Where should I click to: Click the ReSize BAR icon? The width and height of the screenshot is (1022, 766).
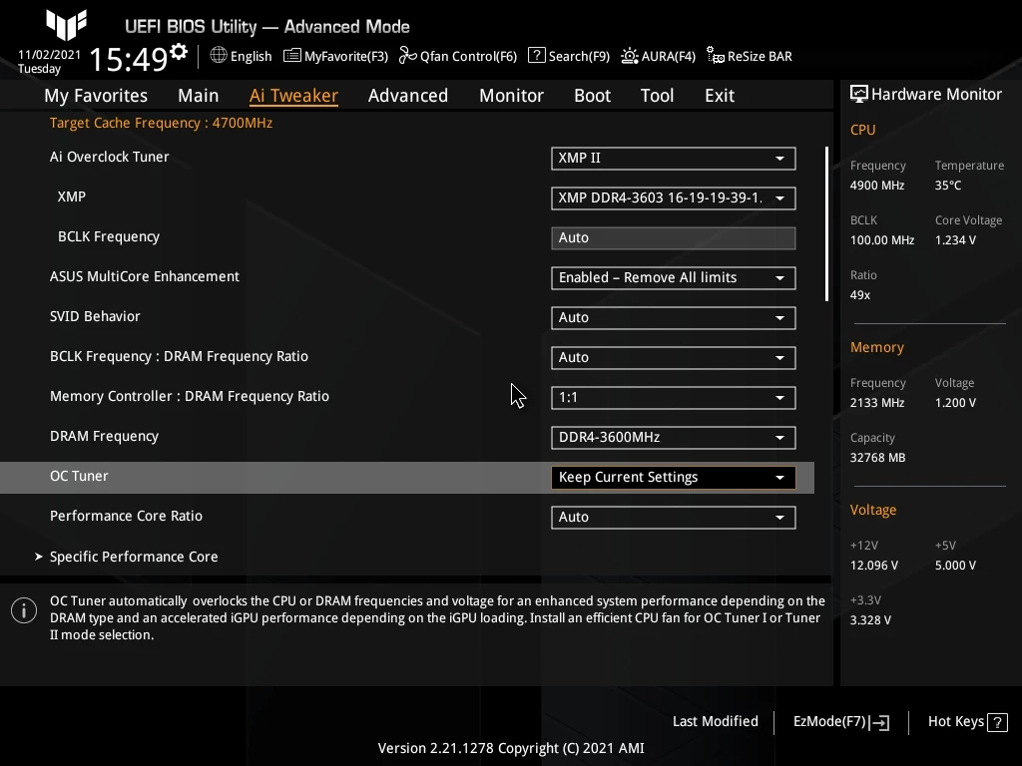716,56
